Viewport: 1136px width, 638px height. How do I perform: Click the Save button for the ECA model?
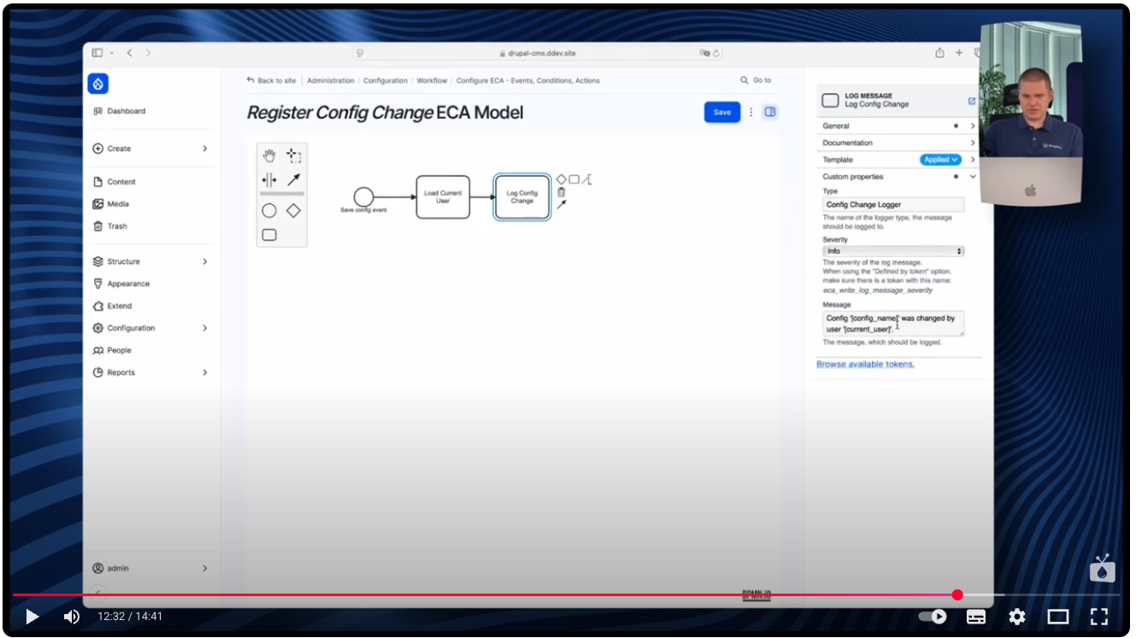(x=721, y=112)
